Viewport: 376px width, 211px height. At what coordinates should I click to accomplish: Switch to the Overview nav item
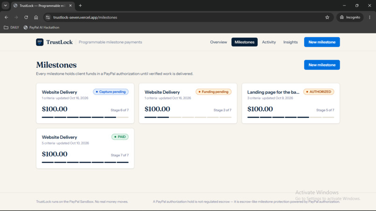coord(218,42)
